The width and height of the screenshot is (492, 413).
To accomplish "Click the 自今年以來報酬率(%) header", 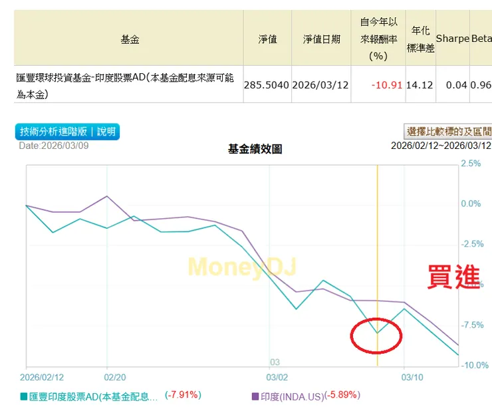I will coord(378,39).
